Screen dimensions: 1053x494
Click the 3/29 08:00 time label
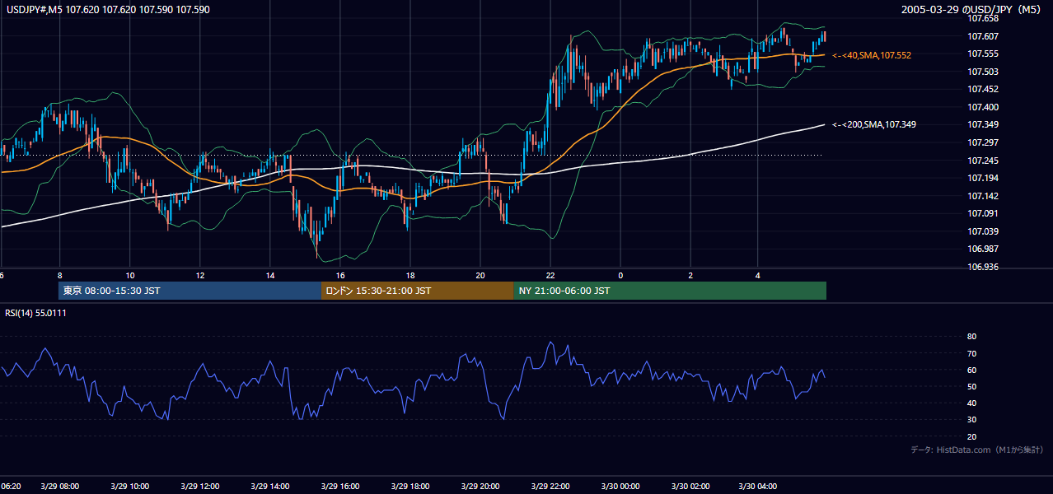coord(58,486)
